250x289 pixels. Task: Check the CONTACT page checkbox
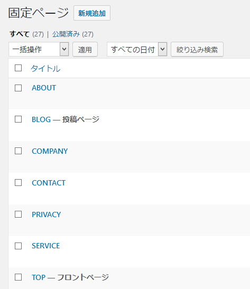[18, 183]
